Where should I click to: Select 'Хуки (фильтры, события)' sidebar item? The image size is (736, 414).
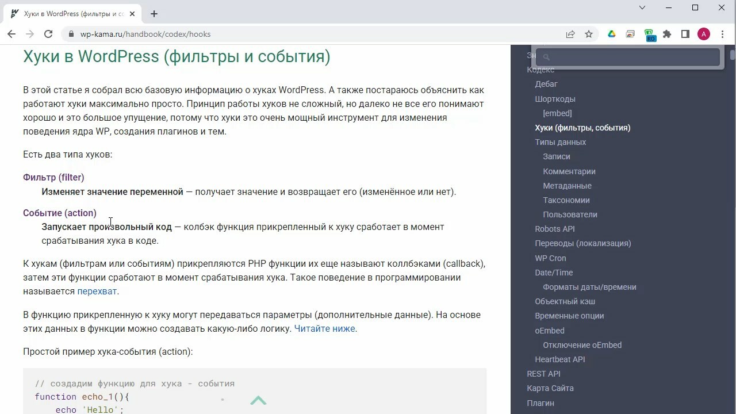point(582,128)
